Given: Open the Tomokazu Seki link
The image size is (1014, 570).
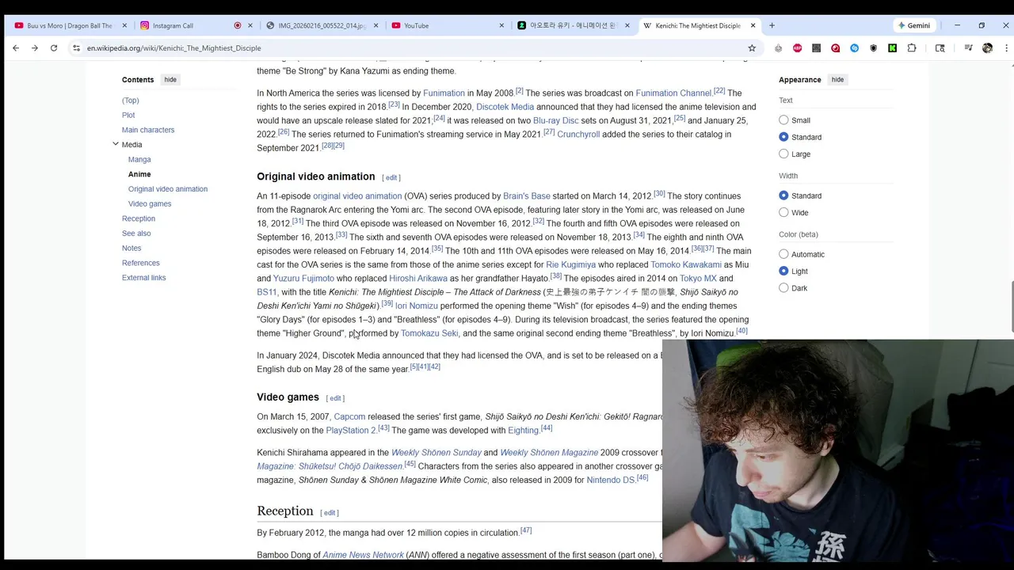Looking at the screenshot, I should pos(429,333).
